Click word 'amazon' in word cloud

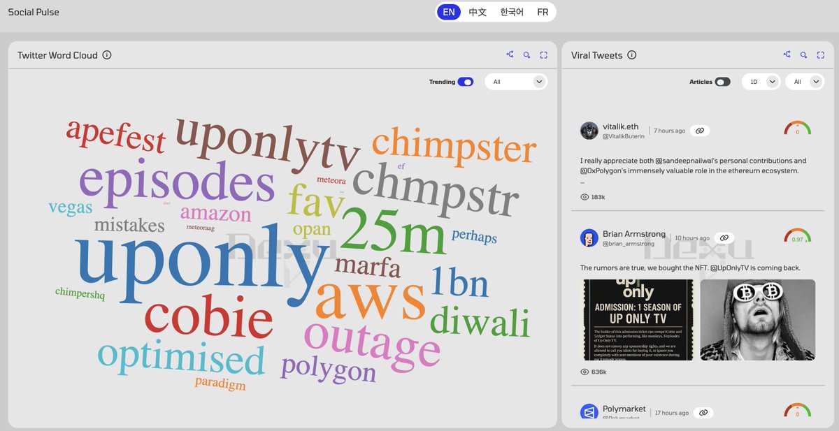pyautogui.click(x=215, y=213)
